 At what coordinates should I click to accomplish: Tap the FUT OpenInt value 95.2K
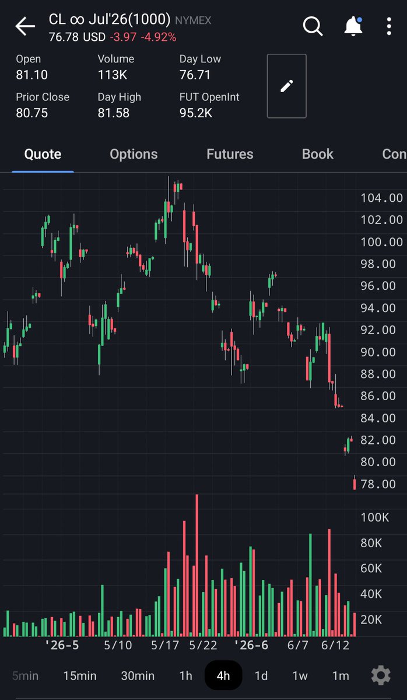196,113
